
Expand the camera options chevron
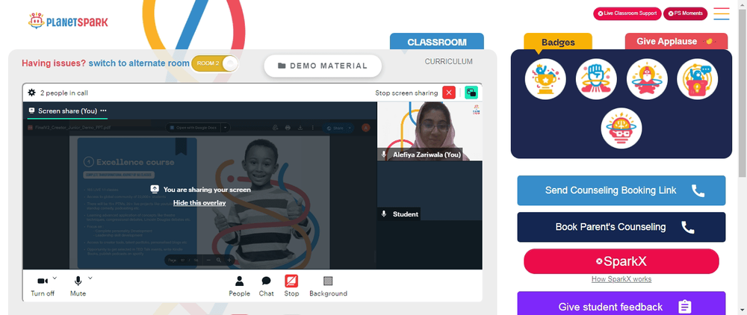click(x=55, y=278)
